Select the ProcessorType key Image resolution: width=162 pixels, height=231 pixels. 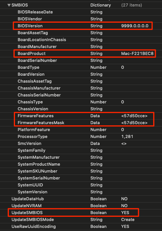click(32, 137)
